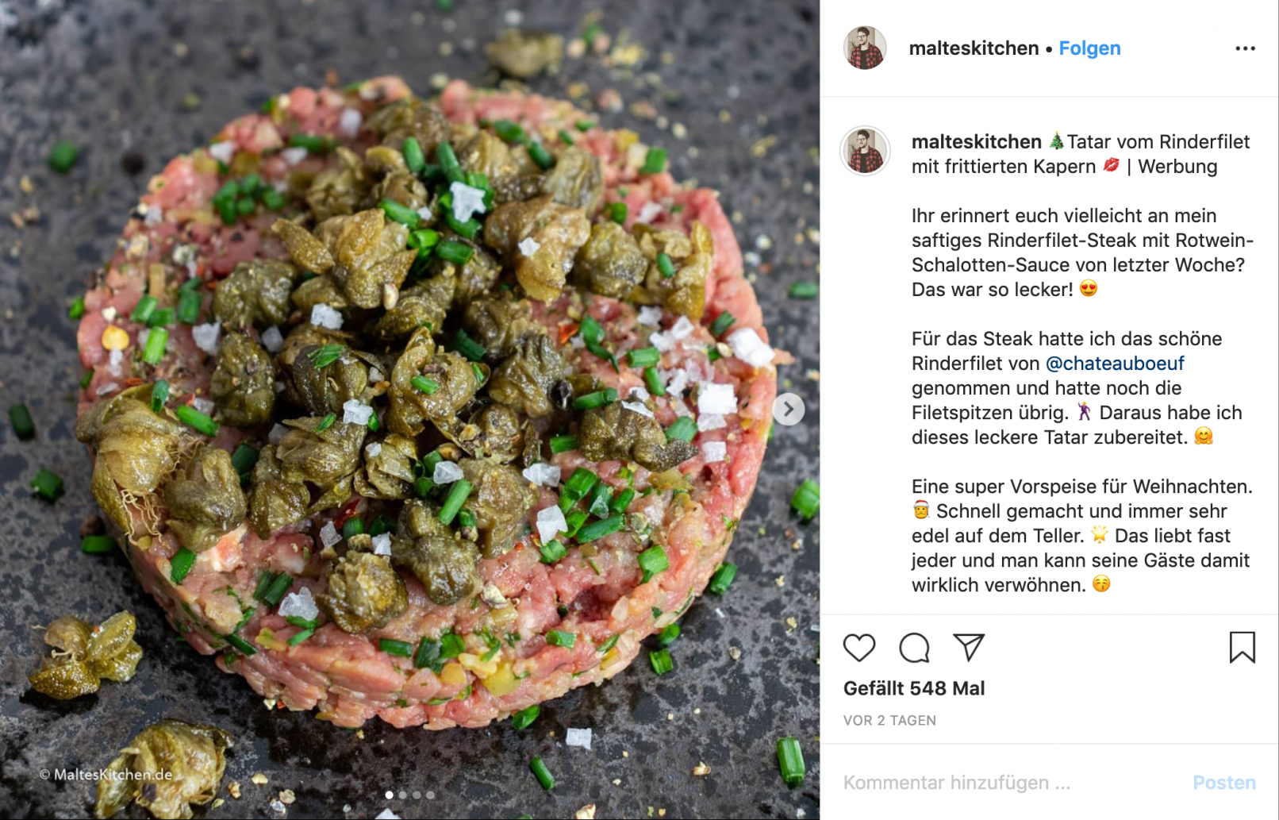Viewport: 1279px width, 820px height.
Task: Click the tatar food photo
Action: coord(409,410)
